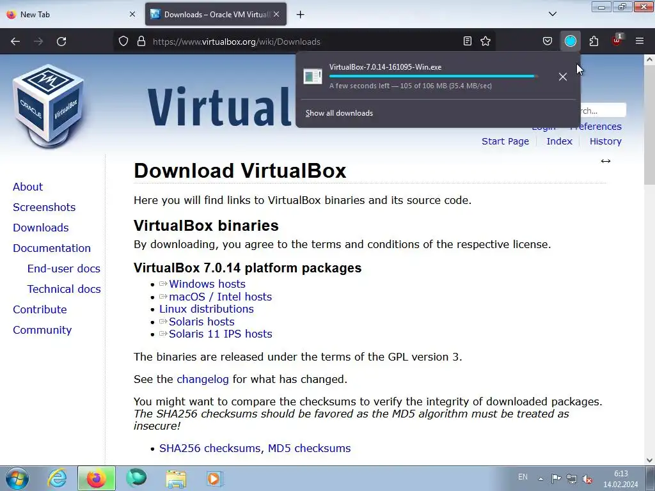Launch the media player taskbar icon
655x491 pixels.
pyautogui.click(x=215, y=478)
